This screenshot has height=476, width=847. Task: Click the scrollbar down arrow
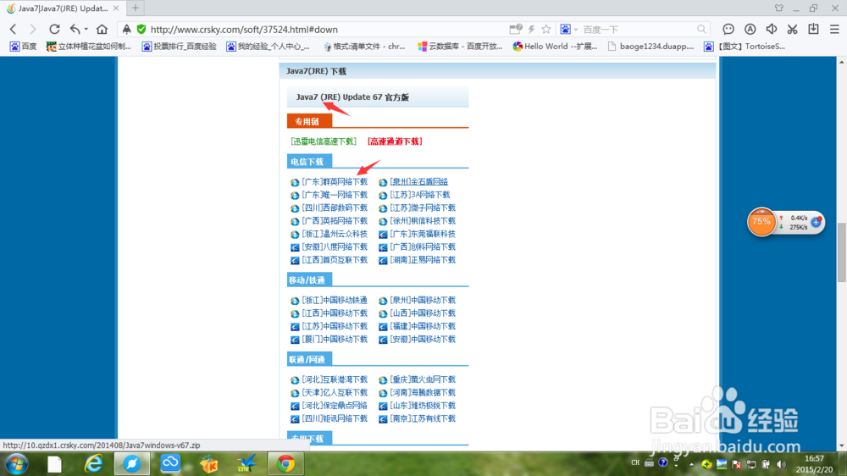842,446
